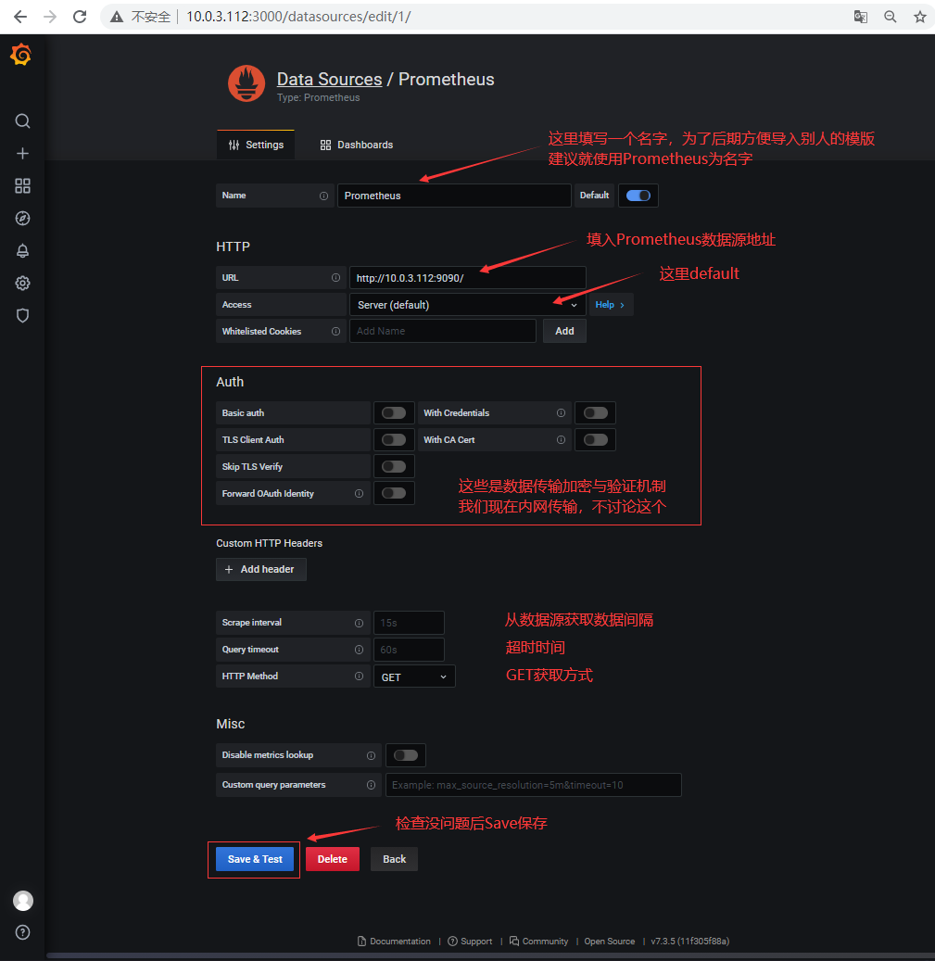The height and width of the screenshot is (961, 935).
Task: Expand the Help panel next to Access
Action: pyautogui.click(x=610, y=304)
